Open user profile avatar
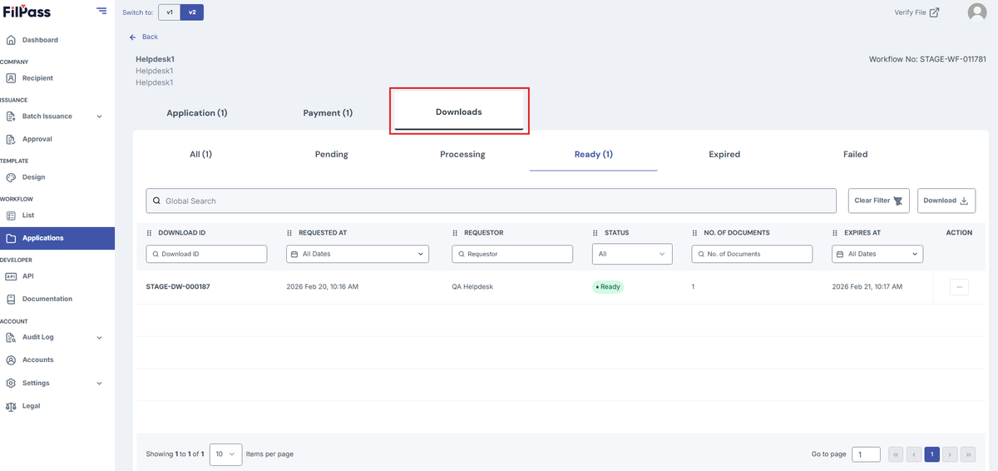998x471 pixels. (977, 12)
